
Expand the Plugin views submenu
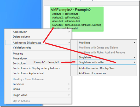click(x=38, y=95)
